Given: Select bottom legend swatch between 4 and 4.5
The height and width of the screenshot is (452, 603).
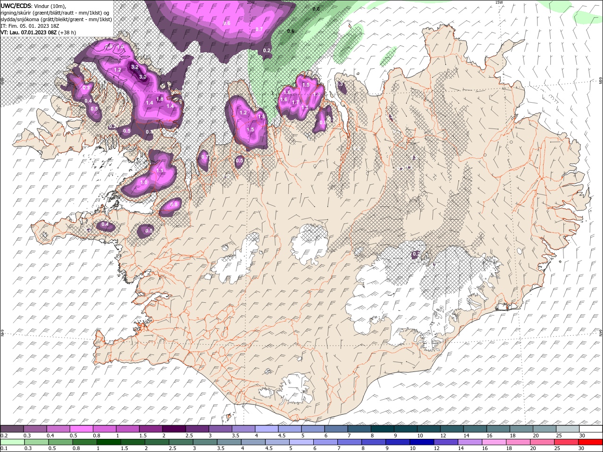Looking at the screenshot, I should click(253, 442).
